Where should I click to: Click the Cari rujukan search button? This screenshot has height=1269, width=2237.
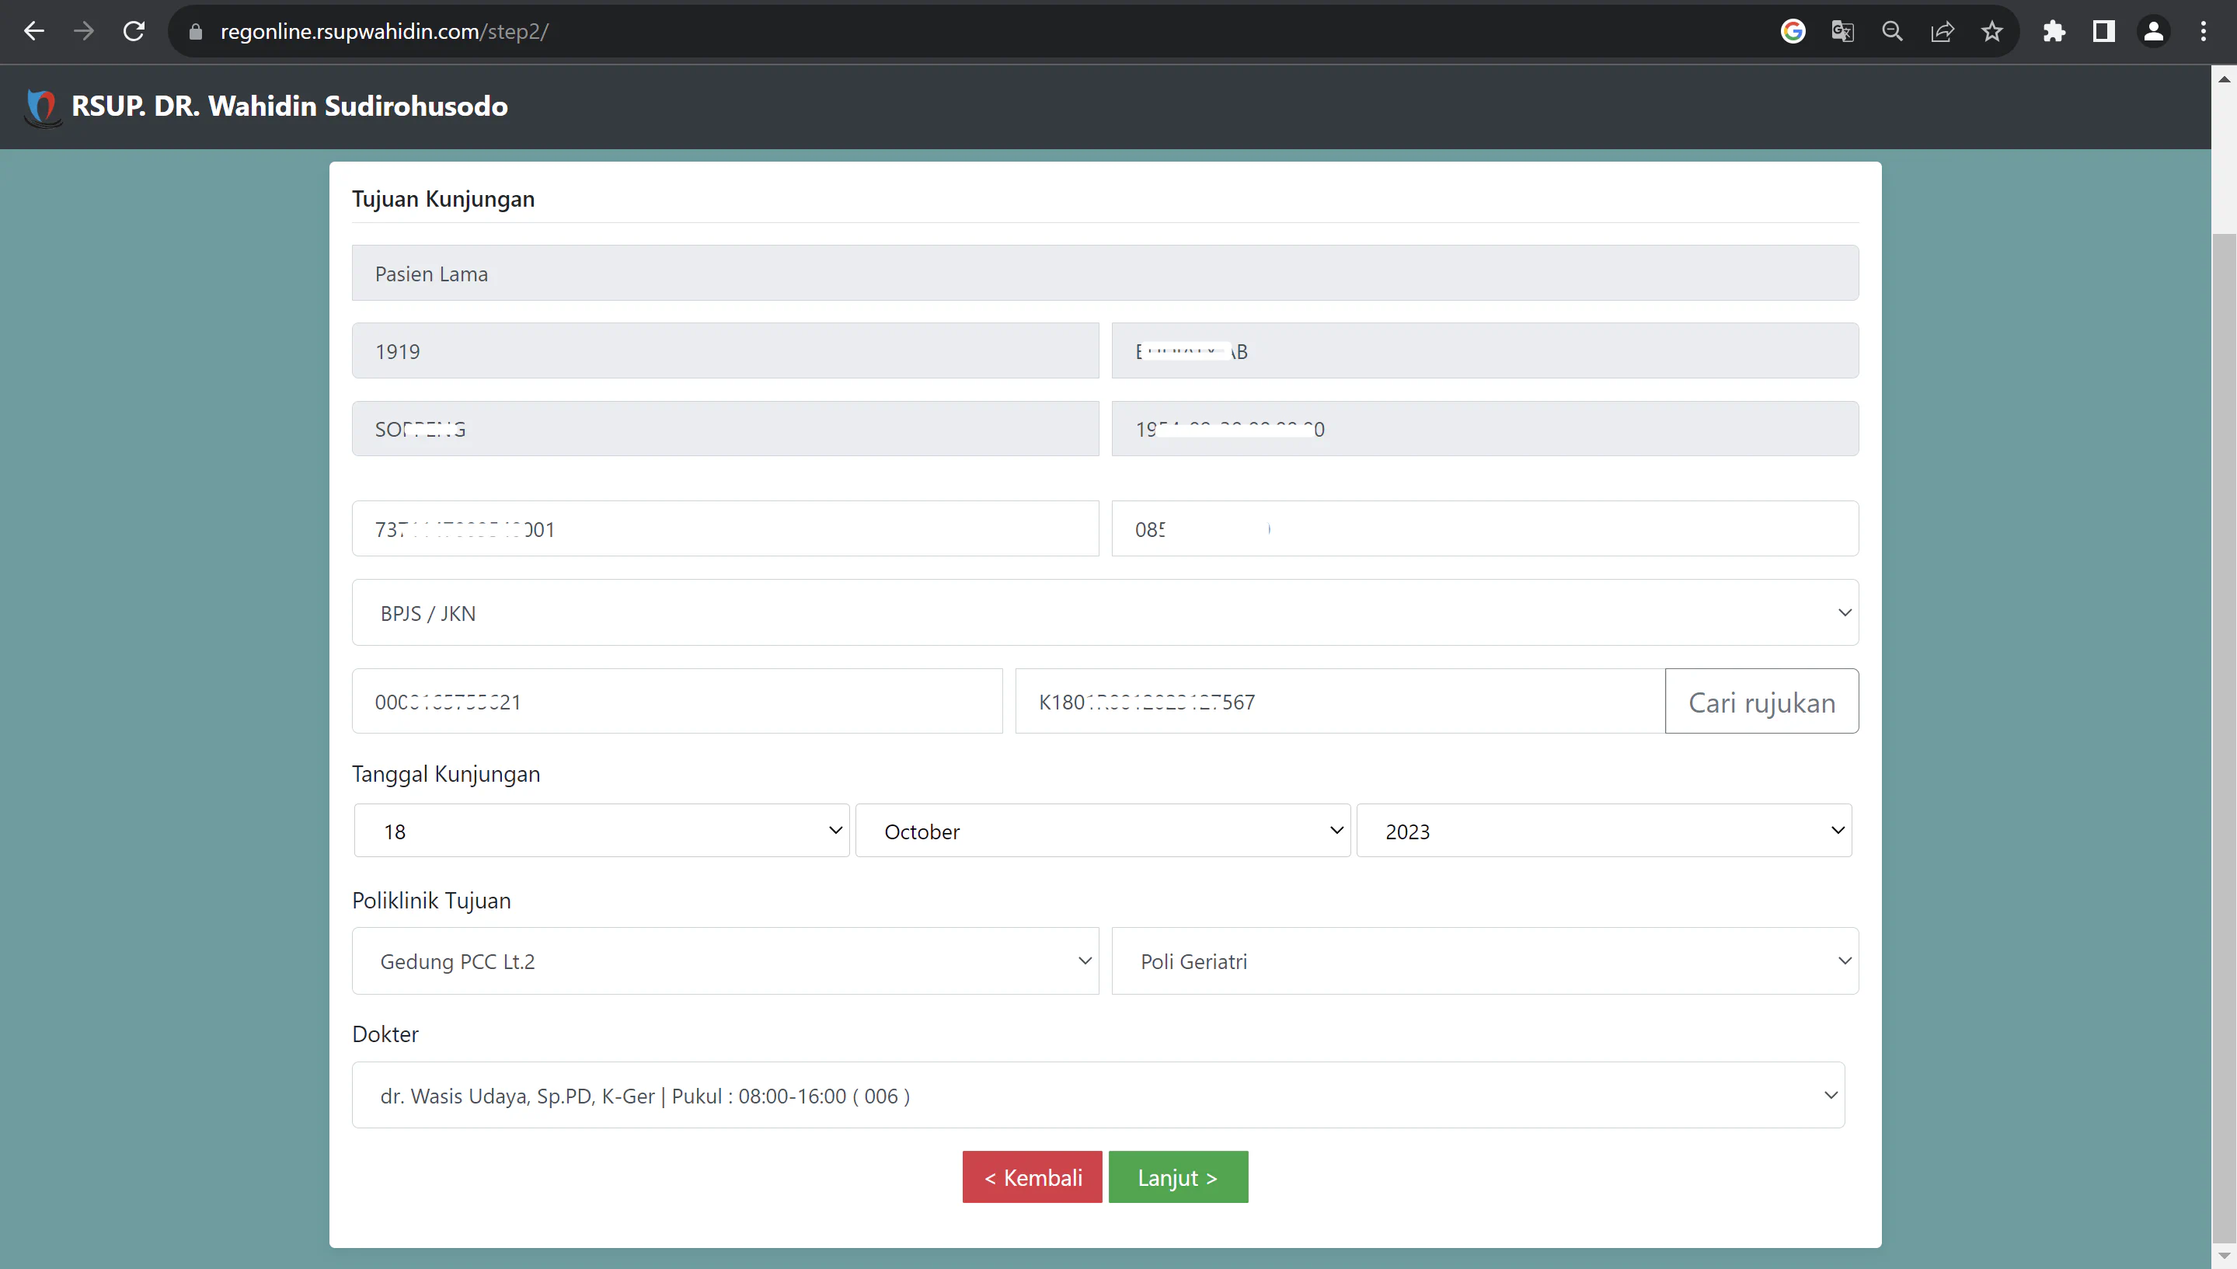[1761, 701]
